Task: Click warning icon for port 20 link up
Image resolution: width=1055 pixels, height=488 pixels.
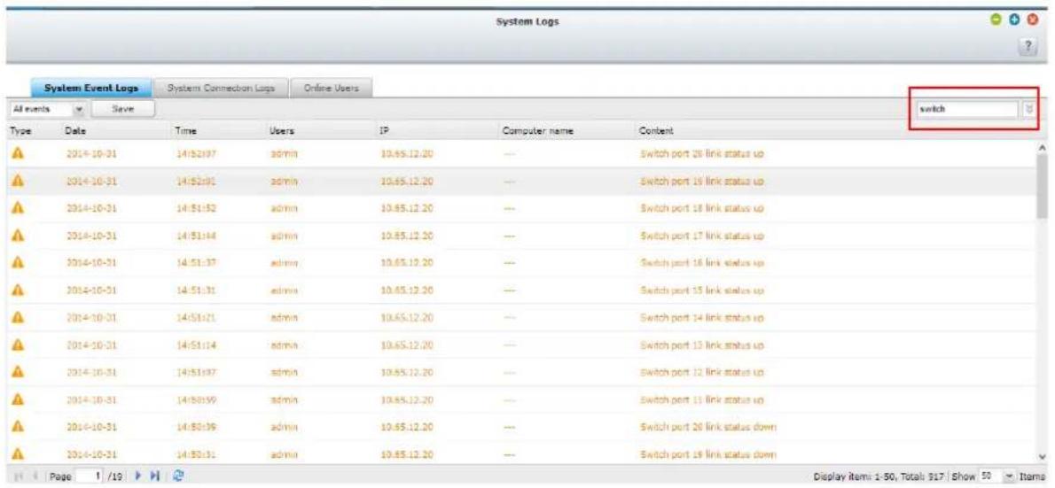Action: coord(18,153)
